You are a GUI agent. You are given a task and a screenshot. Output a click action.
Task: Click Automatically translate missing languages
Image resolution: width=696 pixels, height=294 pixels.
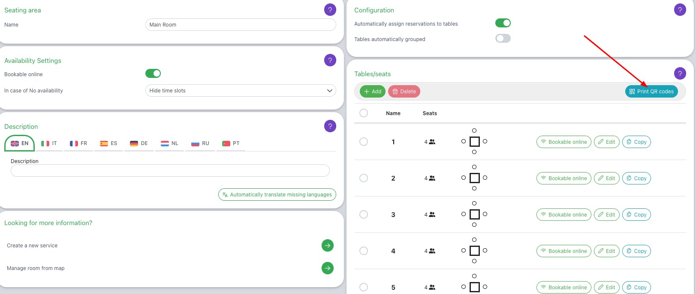(277, 195)
